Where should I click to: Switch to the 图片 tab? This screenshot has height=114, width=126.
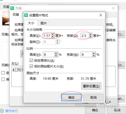tap(44, 23)
